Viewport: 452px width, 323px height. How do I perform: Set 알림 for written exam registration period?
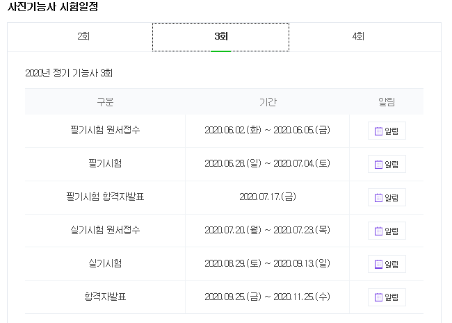[x=387, y=131]
